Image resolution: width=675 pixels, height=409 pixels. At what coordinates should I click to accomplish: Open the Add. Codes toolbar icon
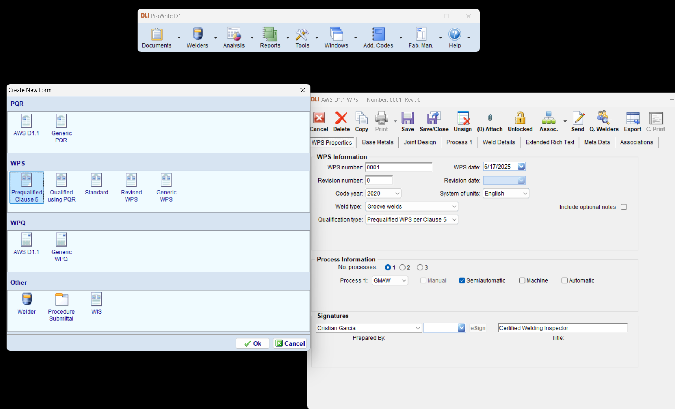(378, 37)
